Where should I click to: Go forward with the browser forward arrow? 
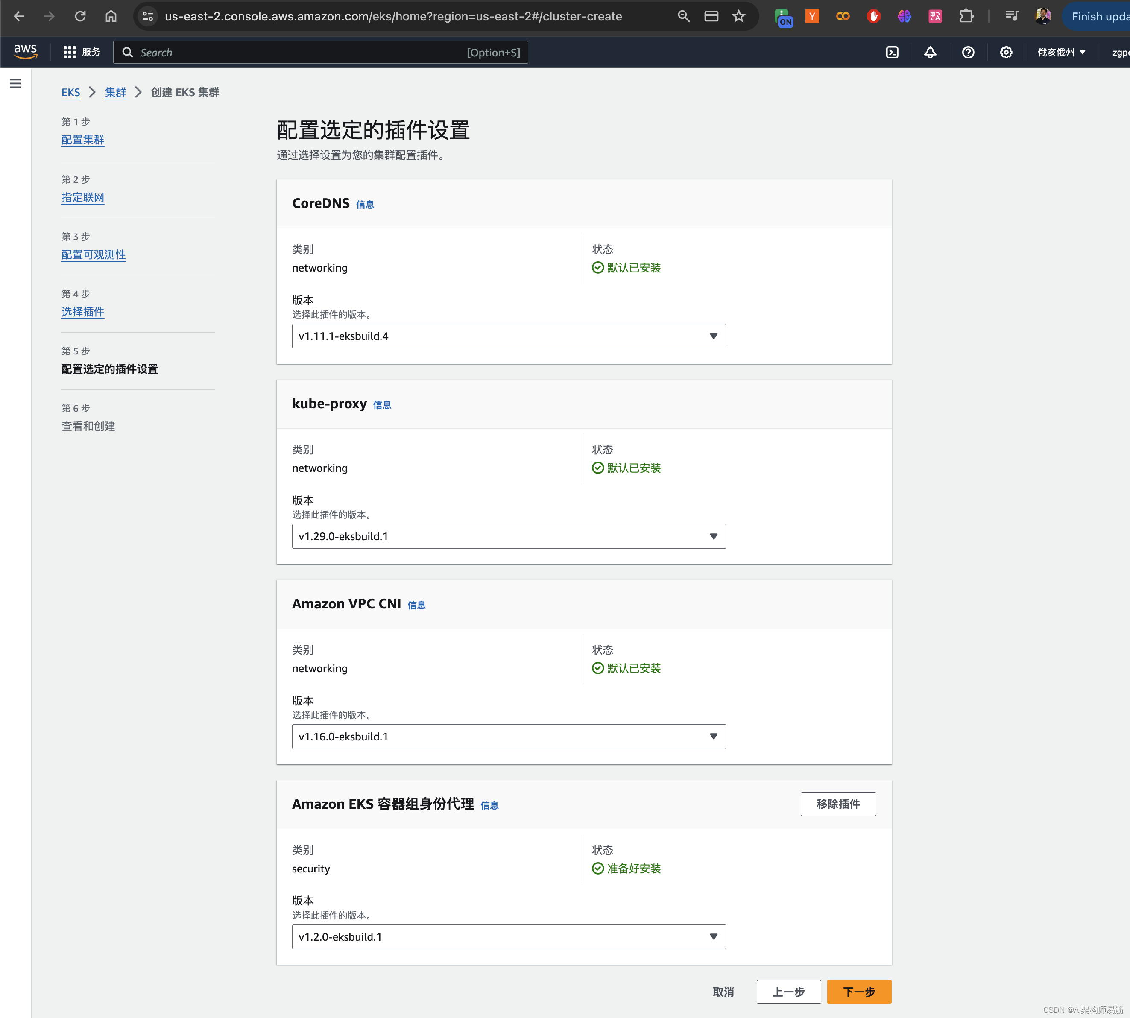[49, 16]
